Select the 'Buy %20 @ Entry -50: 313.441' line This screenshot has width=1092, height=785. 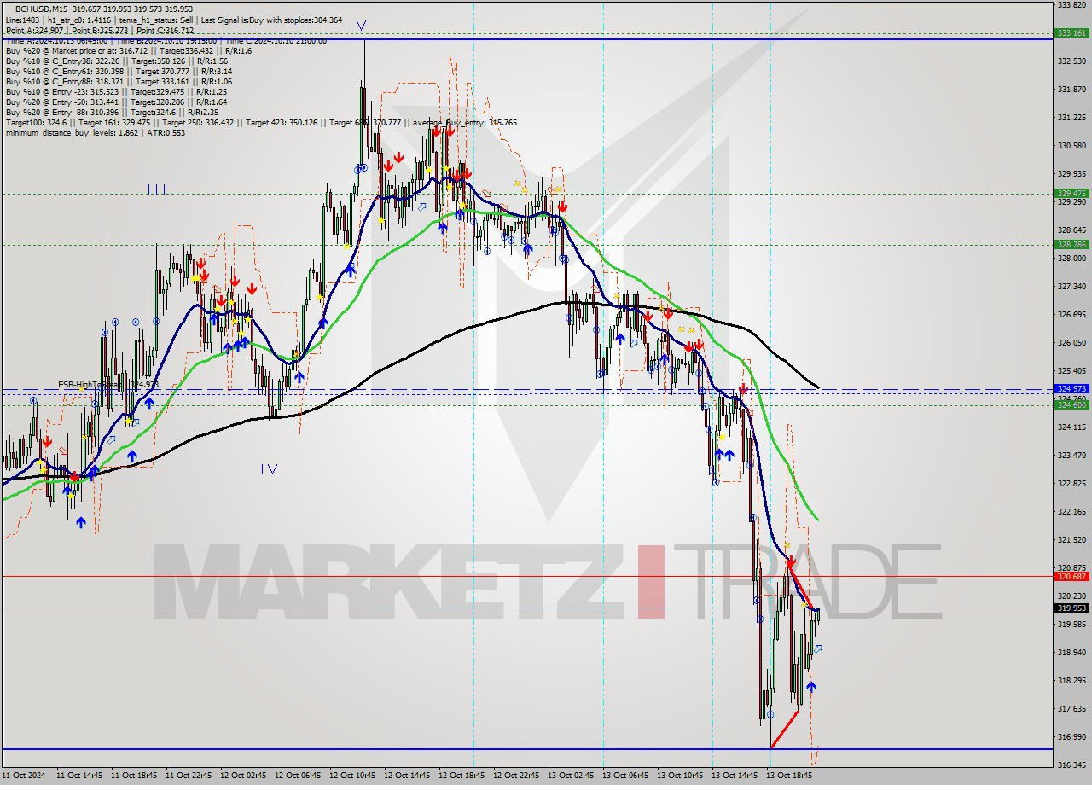(x=116, y=102)
